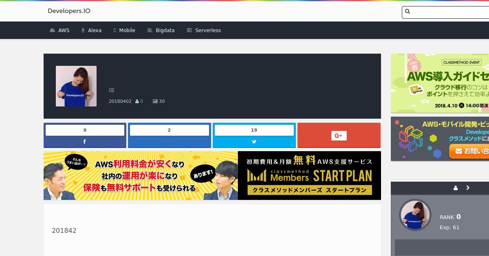Click the person icon in sidebar header

[456, 188]
